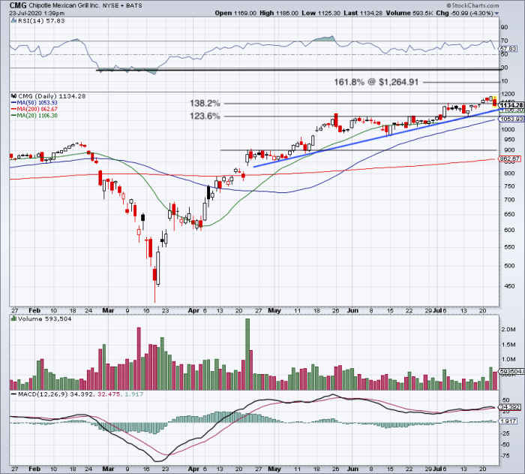Click the red MA(200) legend line
Screen dimensions: 525x474
click(x=13, y=109)
